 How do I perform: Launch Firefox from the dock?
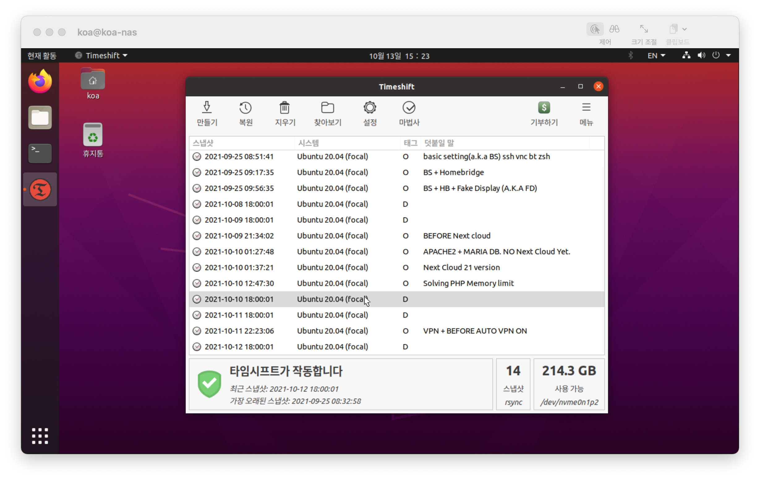point(40,82)
